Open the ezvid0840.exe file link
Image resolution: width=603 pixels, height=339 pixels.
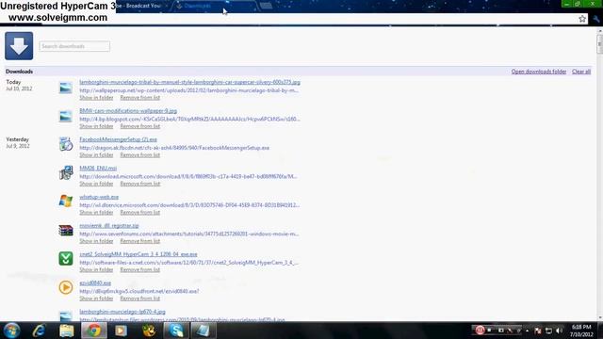(x=95, y=282)
